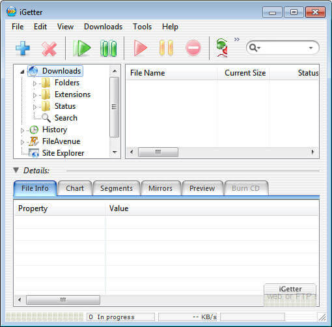Screen dimensions: 332x327
Task: Click the blue plus Add URL icon
Action: [23, 48]
